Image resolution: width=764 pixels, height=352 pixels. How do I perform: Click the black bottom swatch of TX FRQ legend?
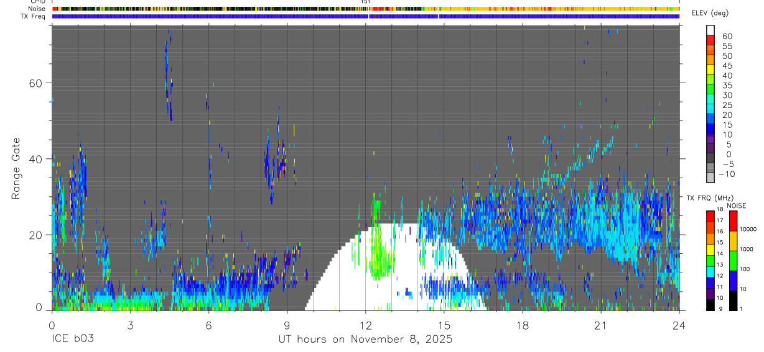point(710,304)
